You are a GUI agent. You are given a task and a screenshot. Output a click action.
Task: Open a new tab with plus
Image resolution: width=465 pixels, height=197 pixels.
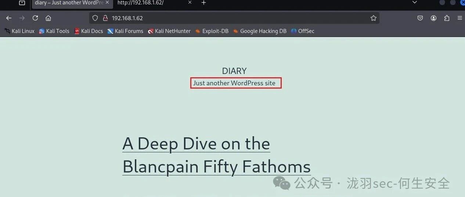204,3
